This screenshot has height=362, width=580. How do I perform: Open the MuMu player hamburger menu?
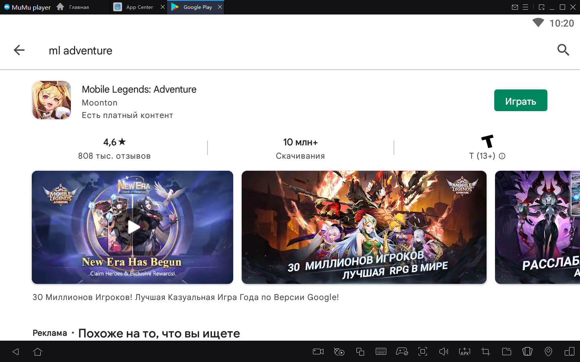point(525,7)
